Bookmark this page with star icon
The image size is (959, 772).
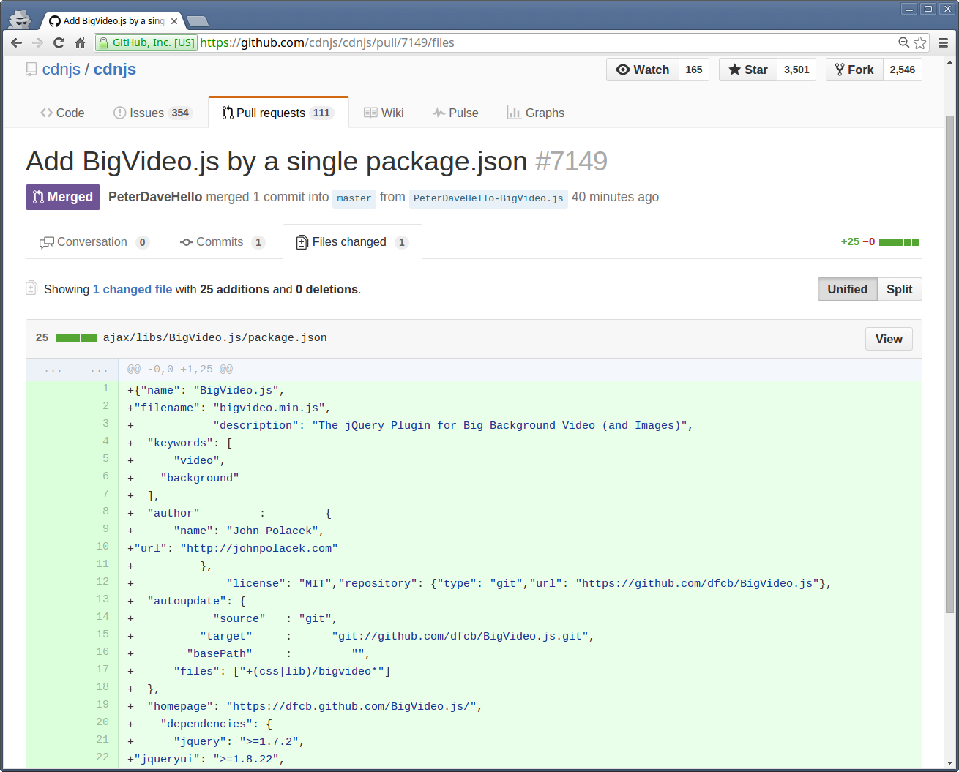click(x=920, y=42)
